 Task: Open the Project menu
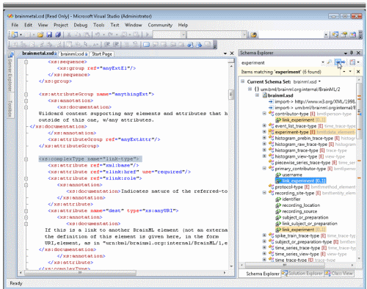point(61,25)
